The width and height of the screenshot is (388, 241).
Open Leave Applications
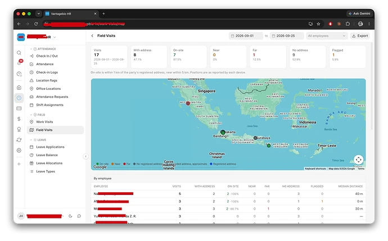[55, 147]
